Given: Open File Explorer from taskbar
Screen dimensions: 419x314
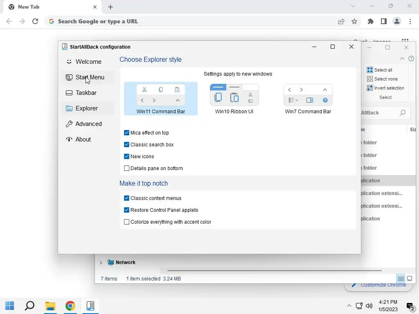Looking at the screenshot, I should (50, 305).
